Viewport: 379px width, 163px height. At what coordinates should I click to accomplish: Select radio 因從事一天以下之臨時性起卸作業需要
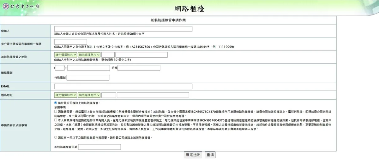tap(56, 138)
